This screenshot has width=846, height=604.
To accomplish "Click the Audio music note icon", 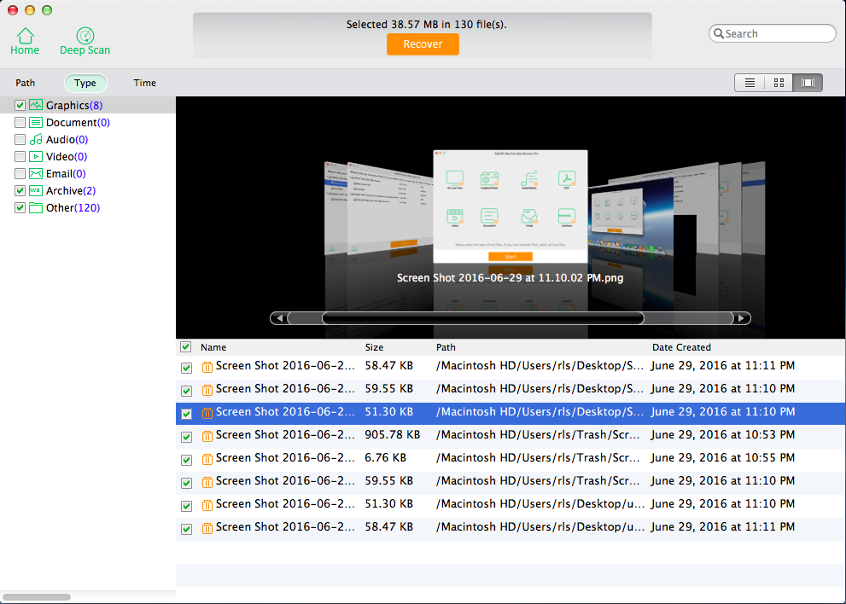I will (36, 139).
